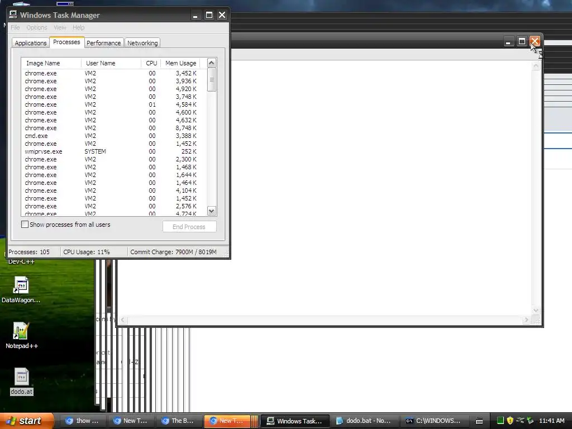This screenshot has width=572, height=429.
Task: Click 'Processes: 105' in the status bar
Action: (x=29, y=252)
